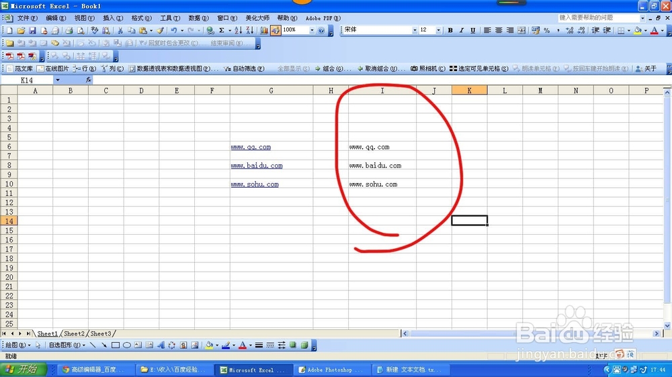This screenshot has width=672, height=377.
Task: Click the Paste clipboard icon
Action: click(143, 30)
